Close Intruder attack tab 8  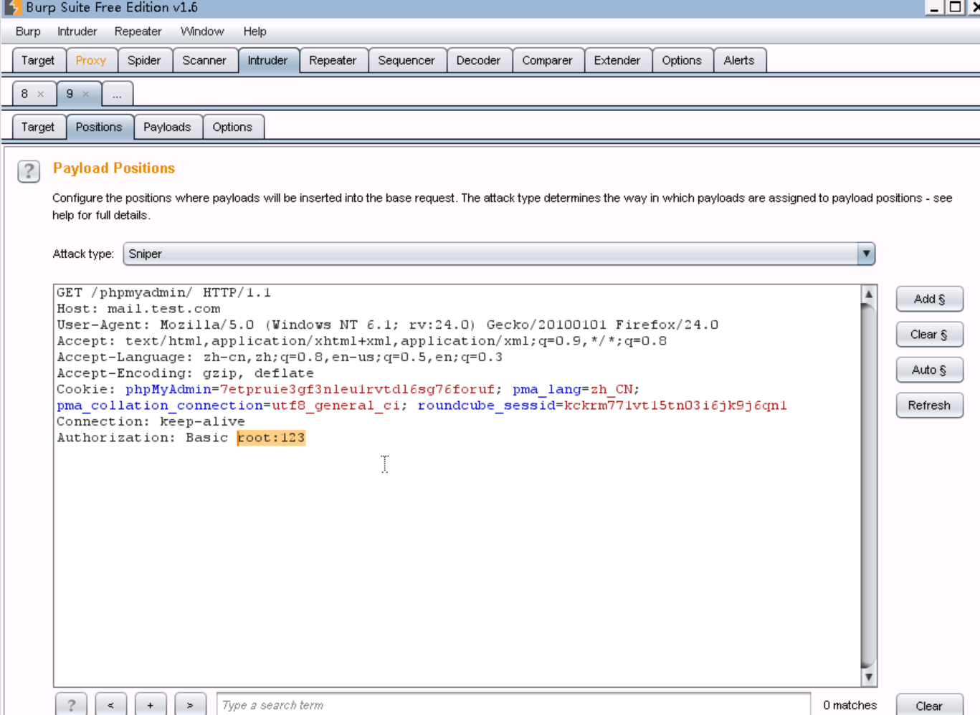pyautogui.click(x=41, y=94)
